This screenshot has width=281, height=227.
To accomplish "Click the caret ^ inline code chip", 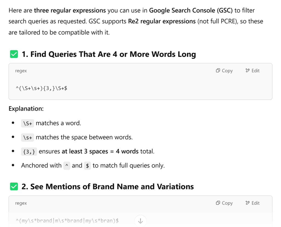I will 67,166.
